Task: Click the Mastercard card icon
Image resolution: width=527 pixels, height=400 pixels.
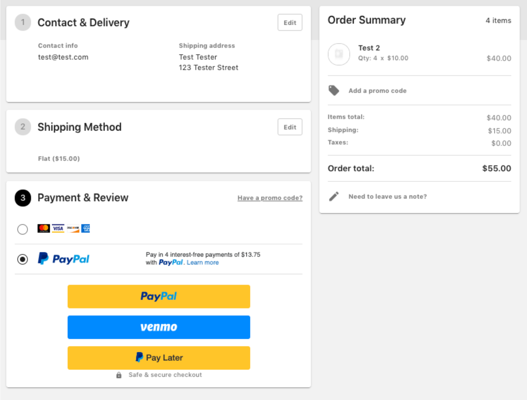Action: 44,228
